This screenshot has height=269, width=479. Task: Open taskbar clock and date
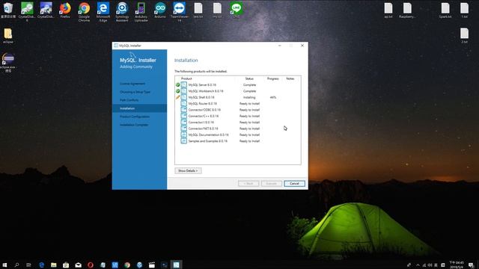[457, 265]
